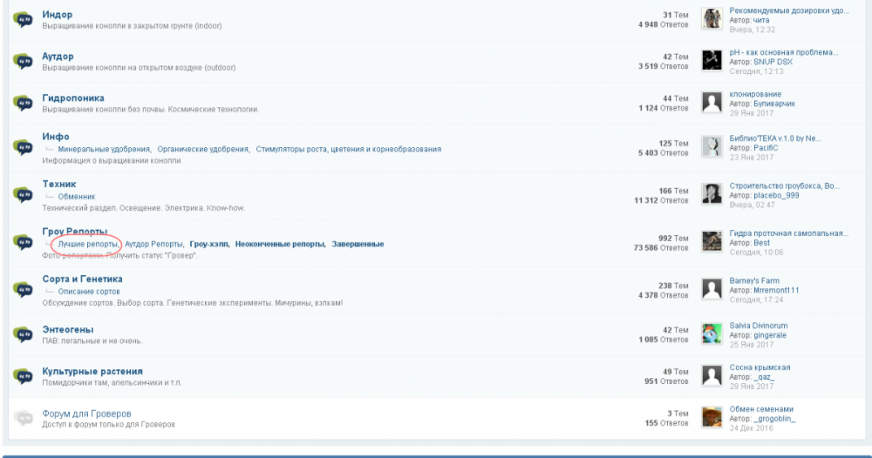The height and width of the screenshot is (458, 872).
Task: View author profile placebo_999
Action: coord(776,195)
